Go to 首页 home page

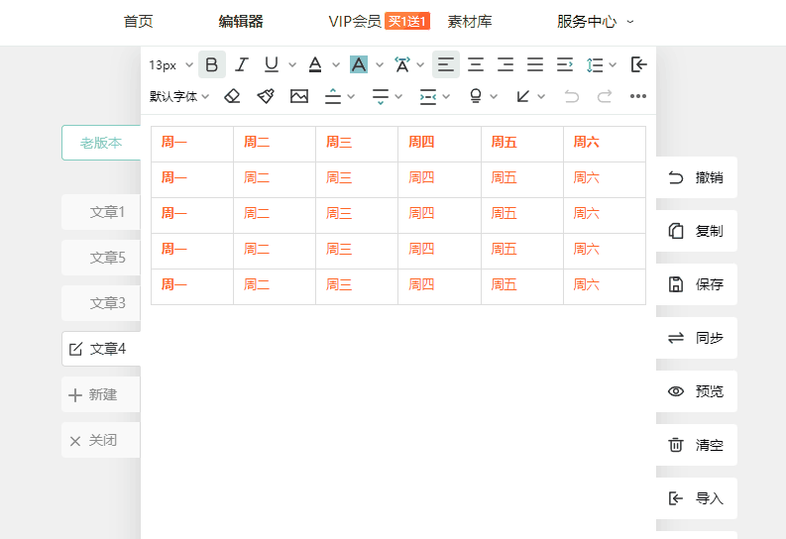coord(139,22)
